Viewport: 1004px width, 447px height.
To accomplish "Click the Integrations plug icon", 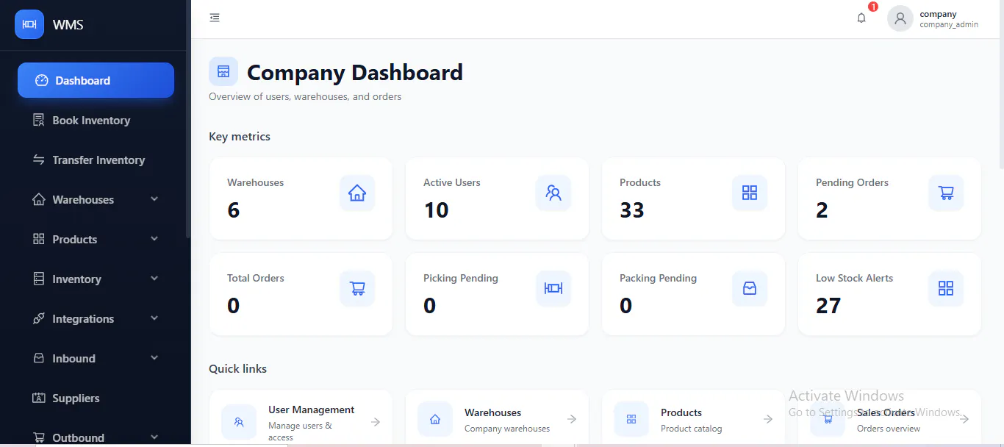I will [39, 318].
